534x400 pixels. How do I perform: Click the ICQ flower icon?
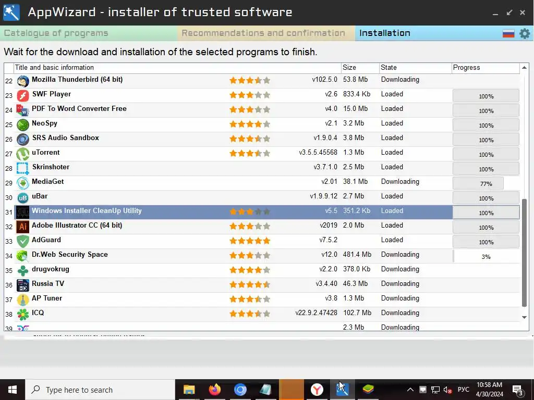23,315
